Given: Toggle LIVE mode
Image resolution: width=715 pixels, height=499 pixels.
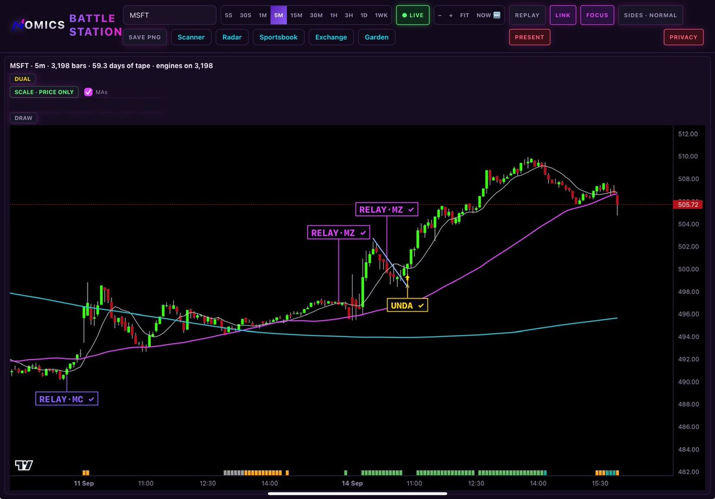Looking at the screenshot, I should 412,16.
